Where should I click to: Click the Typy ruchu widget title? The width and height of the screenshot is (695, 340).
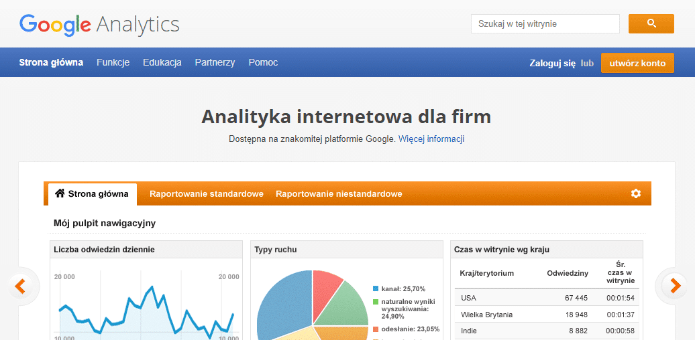[x=276, y=250]
